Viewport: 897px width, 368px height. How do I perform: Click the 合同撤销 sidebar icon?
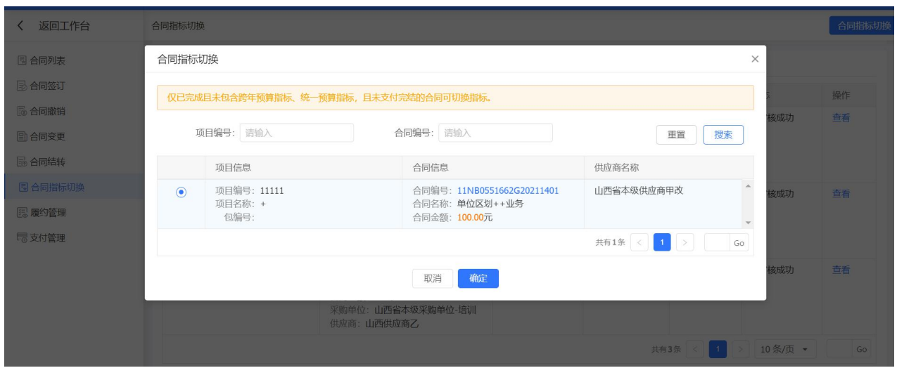(22, 112)
